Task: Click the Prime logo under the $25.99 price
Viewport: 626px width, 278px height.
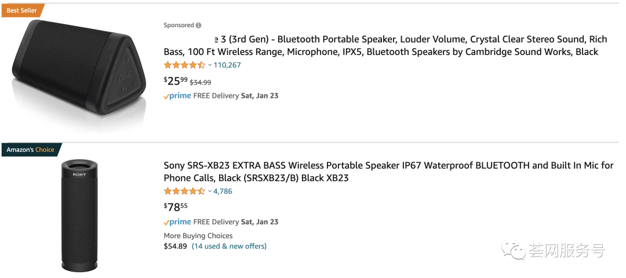Action: [x=177, y=96]
